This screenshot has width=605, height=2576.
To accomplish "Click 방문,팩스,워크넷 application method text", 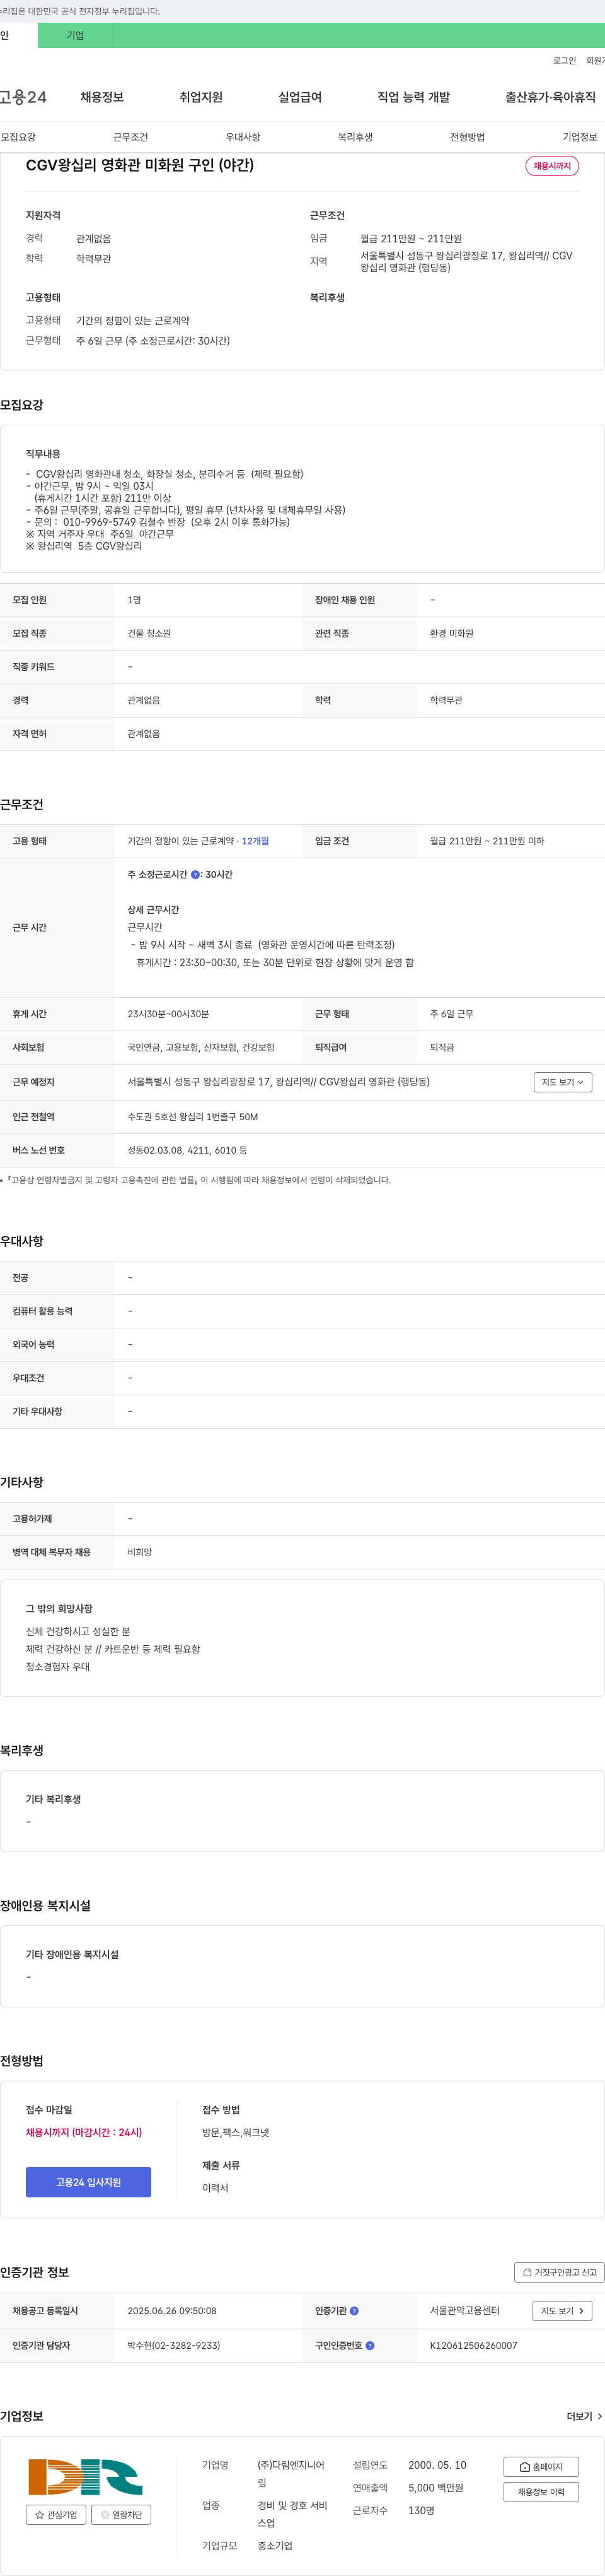I will coord(236,2132).
